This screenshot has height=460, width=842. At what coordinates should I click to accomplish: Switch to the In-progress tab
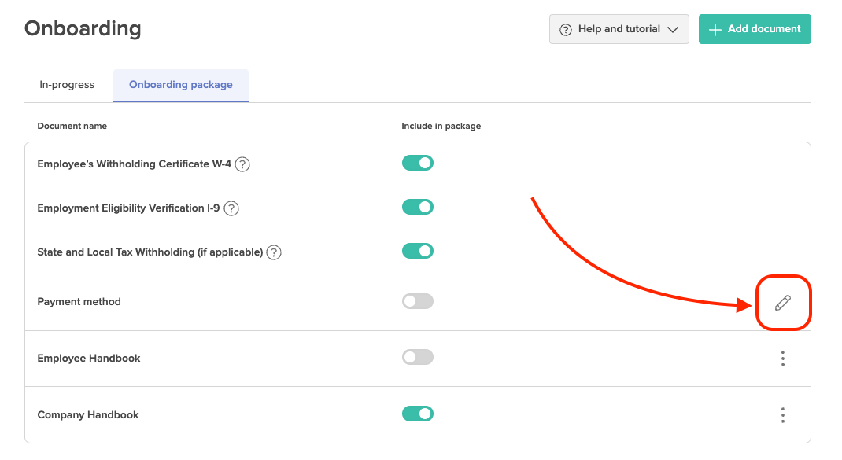click(67, 85)
